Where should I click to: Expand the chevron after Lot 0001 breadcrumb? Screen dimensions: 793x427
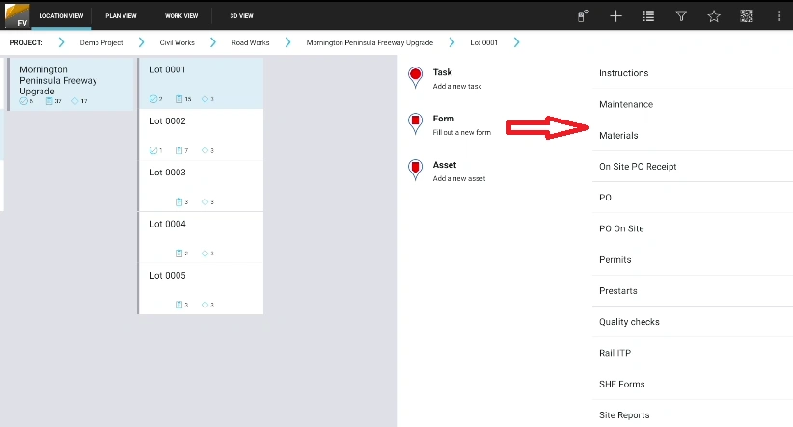(x=517, y=42)
